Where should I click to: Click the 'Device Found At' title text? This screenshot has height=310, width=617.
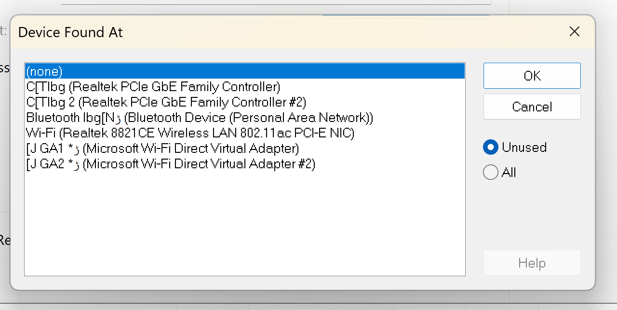pyautogui.click(x=70, y=32)
